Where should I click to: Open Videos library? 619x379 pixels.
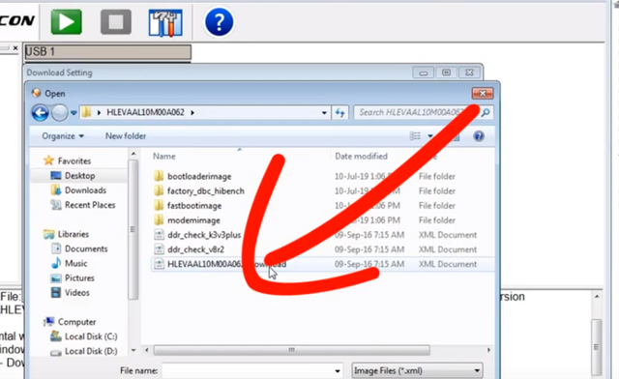[77, 293]
